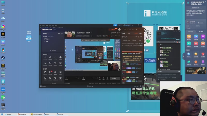Switch to the 酒店服务 tab in sidebar

click(x=190, y=32)
